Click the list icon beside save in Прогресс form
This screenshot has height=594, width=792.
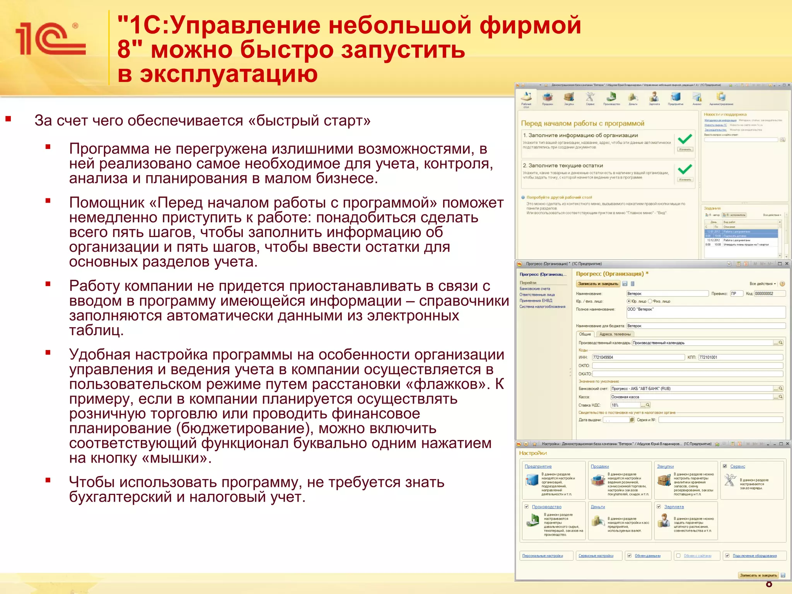coord(633,284)
